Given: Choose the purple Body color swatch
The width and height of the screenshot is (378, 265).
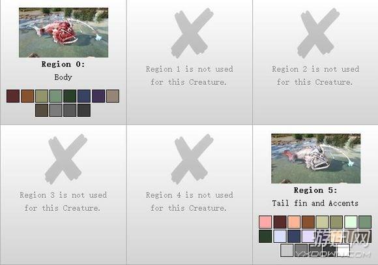Looking at the screenshot, I should [98, 96].
